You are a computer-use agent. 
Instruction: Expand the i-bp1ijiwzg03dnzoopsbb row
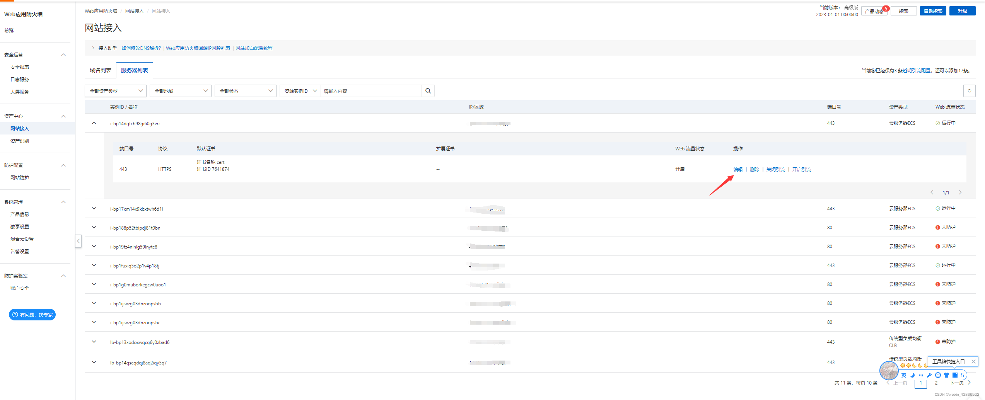click(x=94, y=303)
